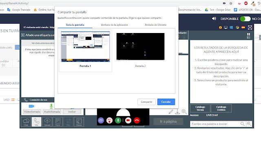Image resolution: width=261 pixels, height=163 pixels.
Task: Click the Ir a página button
Action: [x=168, y=121]
